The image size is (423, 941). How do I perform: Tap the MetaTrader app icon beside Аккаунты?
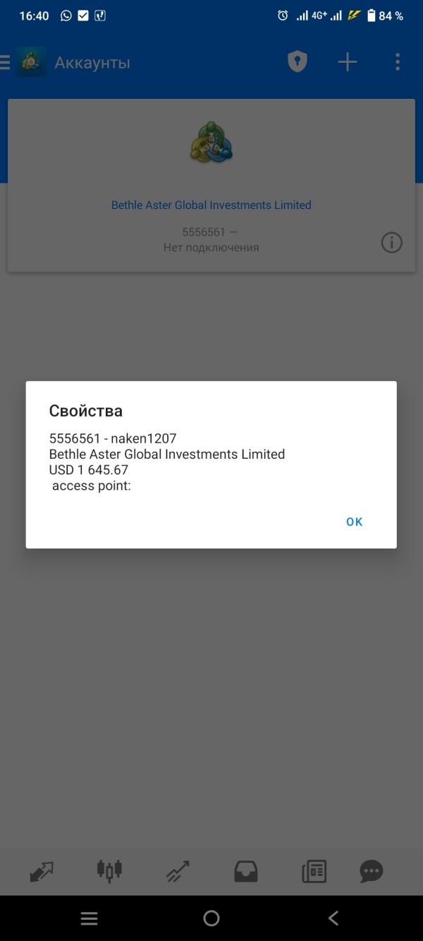click(x=31, y=63)
